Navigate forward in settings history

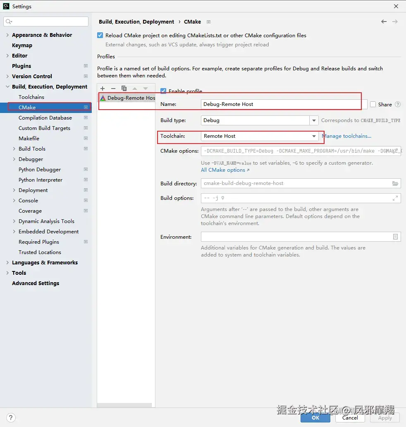(x=395, y=22)
